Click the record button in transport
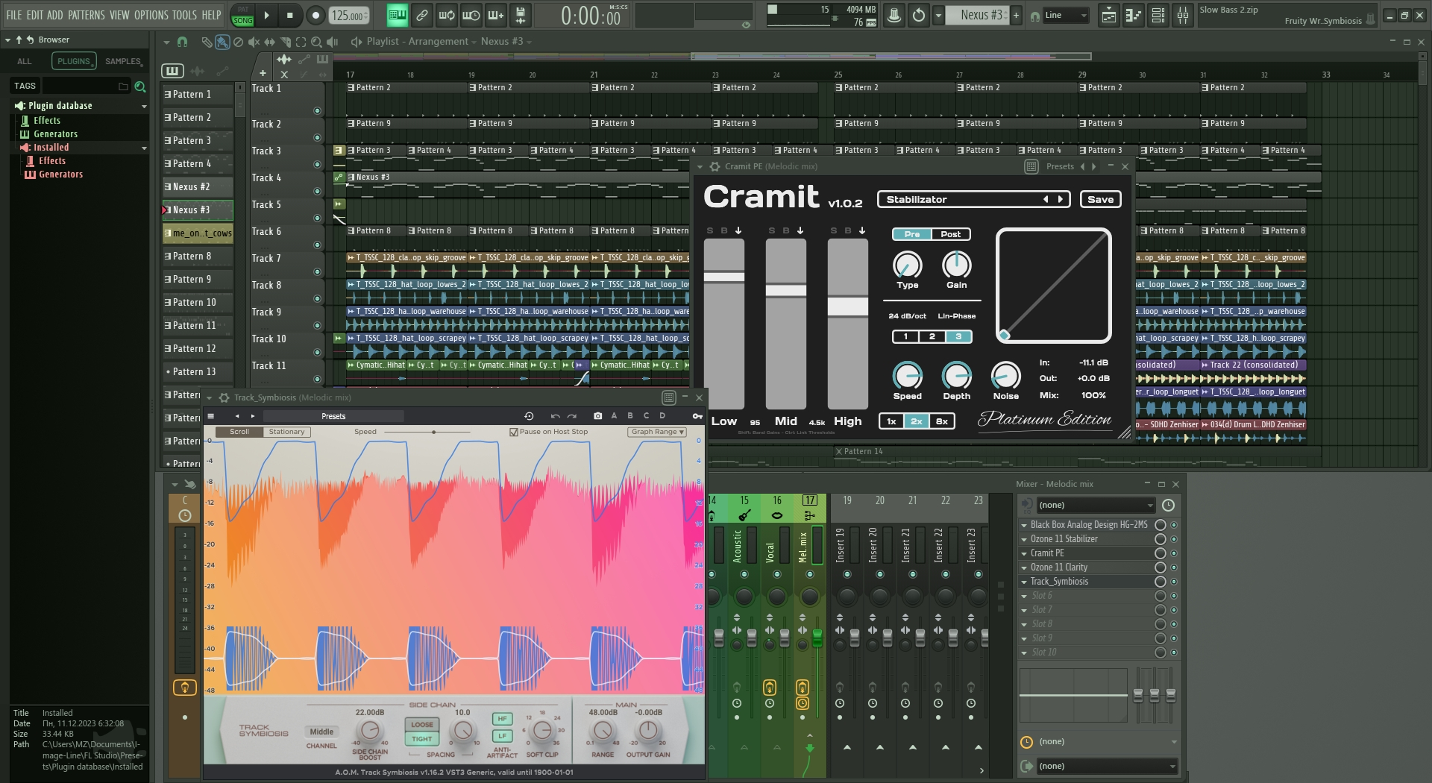The image size is (1432, 783). [x=315, y=15]
